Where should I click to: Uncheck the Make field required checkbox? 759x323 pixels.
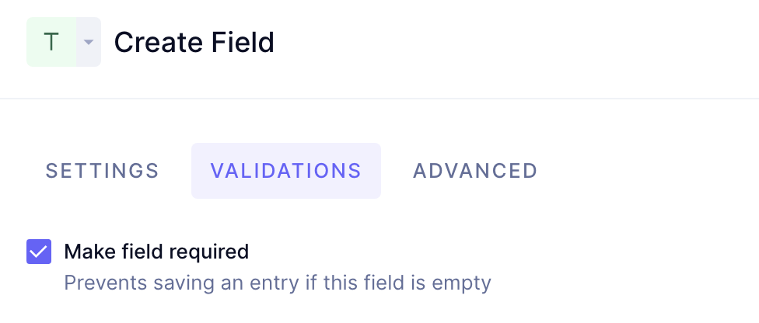39,252
